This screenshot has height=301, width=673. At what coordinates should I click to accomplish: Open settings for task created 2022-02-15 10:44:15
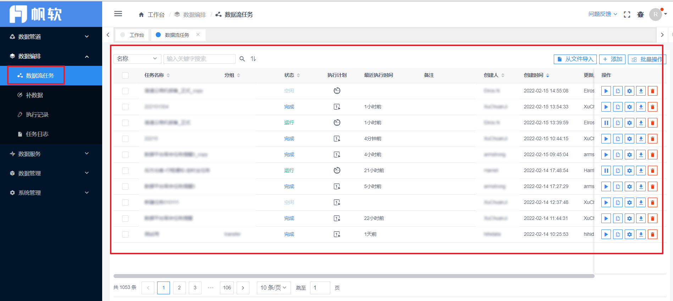tap(629, 139)
